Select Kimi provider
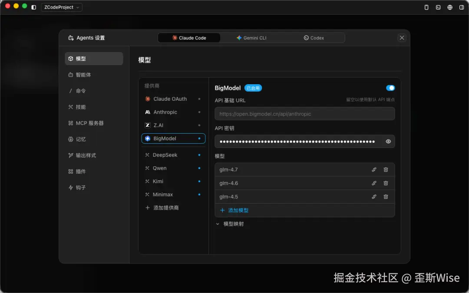This screenshot has height=293, width=469. [173, 181]
